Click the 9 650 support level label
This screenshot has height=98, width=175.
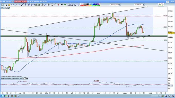pyautogui.click(x=166, y=40)
